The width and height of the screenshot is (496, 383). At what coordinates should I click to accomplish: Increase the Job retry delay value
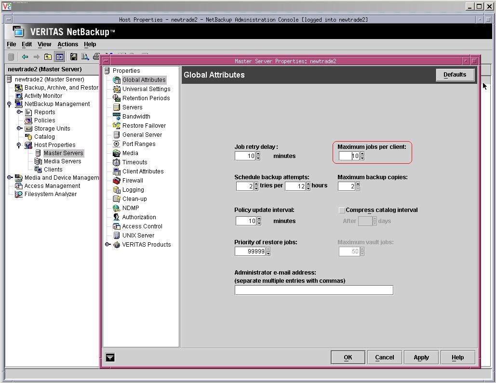click(258, 154)
